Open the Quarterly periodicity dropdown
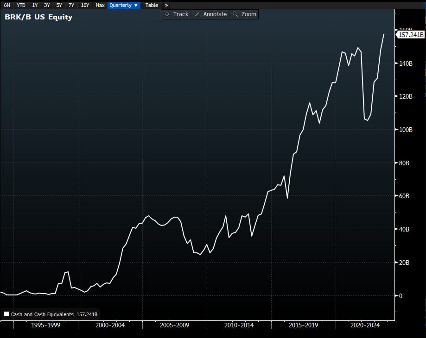Image resolution: width=426 pixels, height=338 pixels. pos(124,5)
